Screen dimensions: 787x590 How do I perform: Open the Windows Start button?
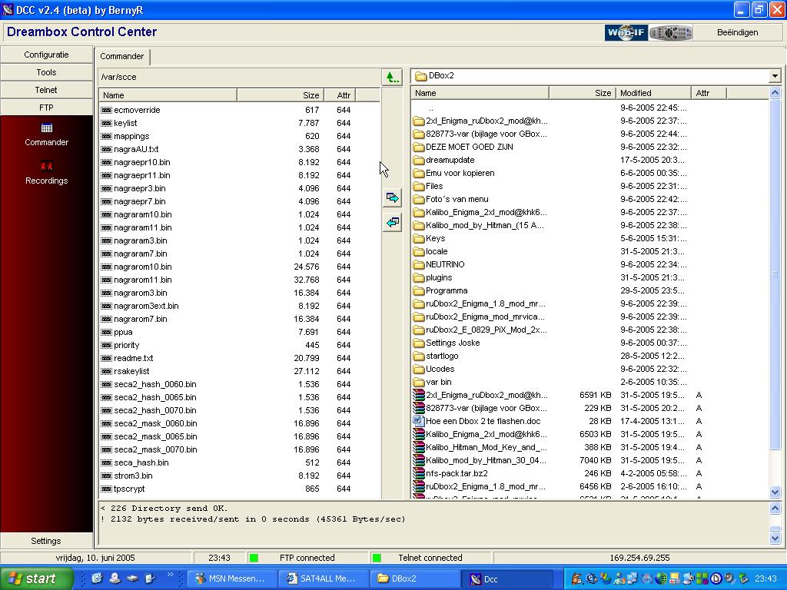(x=36, y=578)
